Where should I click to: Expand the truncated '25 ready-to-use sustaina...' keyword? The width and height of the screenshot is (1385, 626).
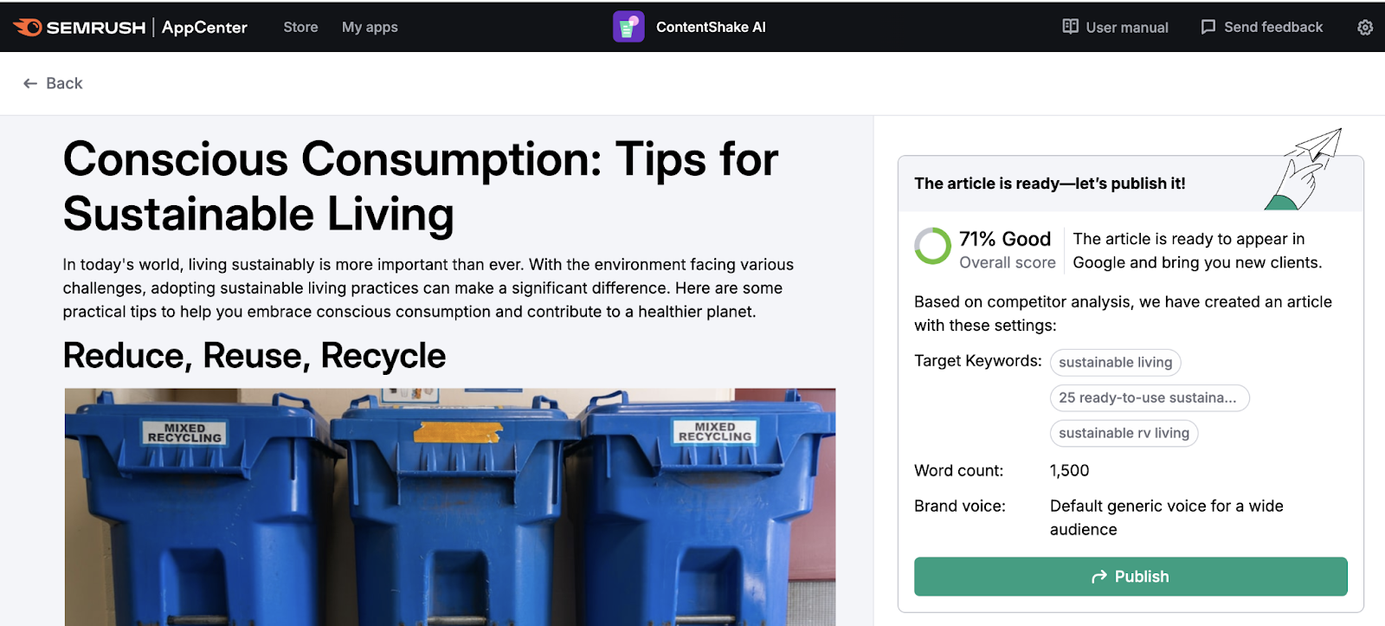click(1150, 397)
